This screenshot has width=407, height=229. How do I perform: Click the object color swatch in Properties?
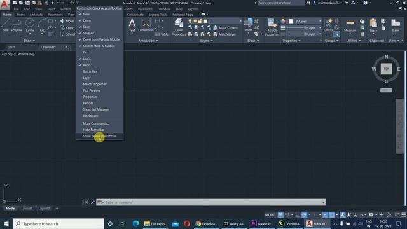[291, 21]
